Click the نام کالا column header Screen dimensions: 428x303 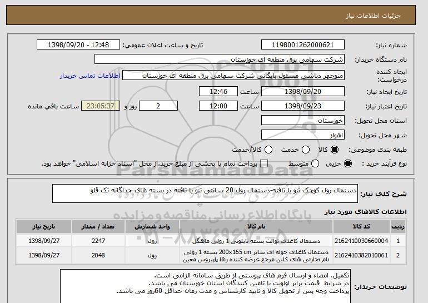tap(256, 227)
